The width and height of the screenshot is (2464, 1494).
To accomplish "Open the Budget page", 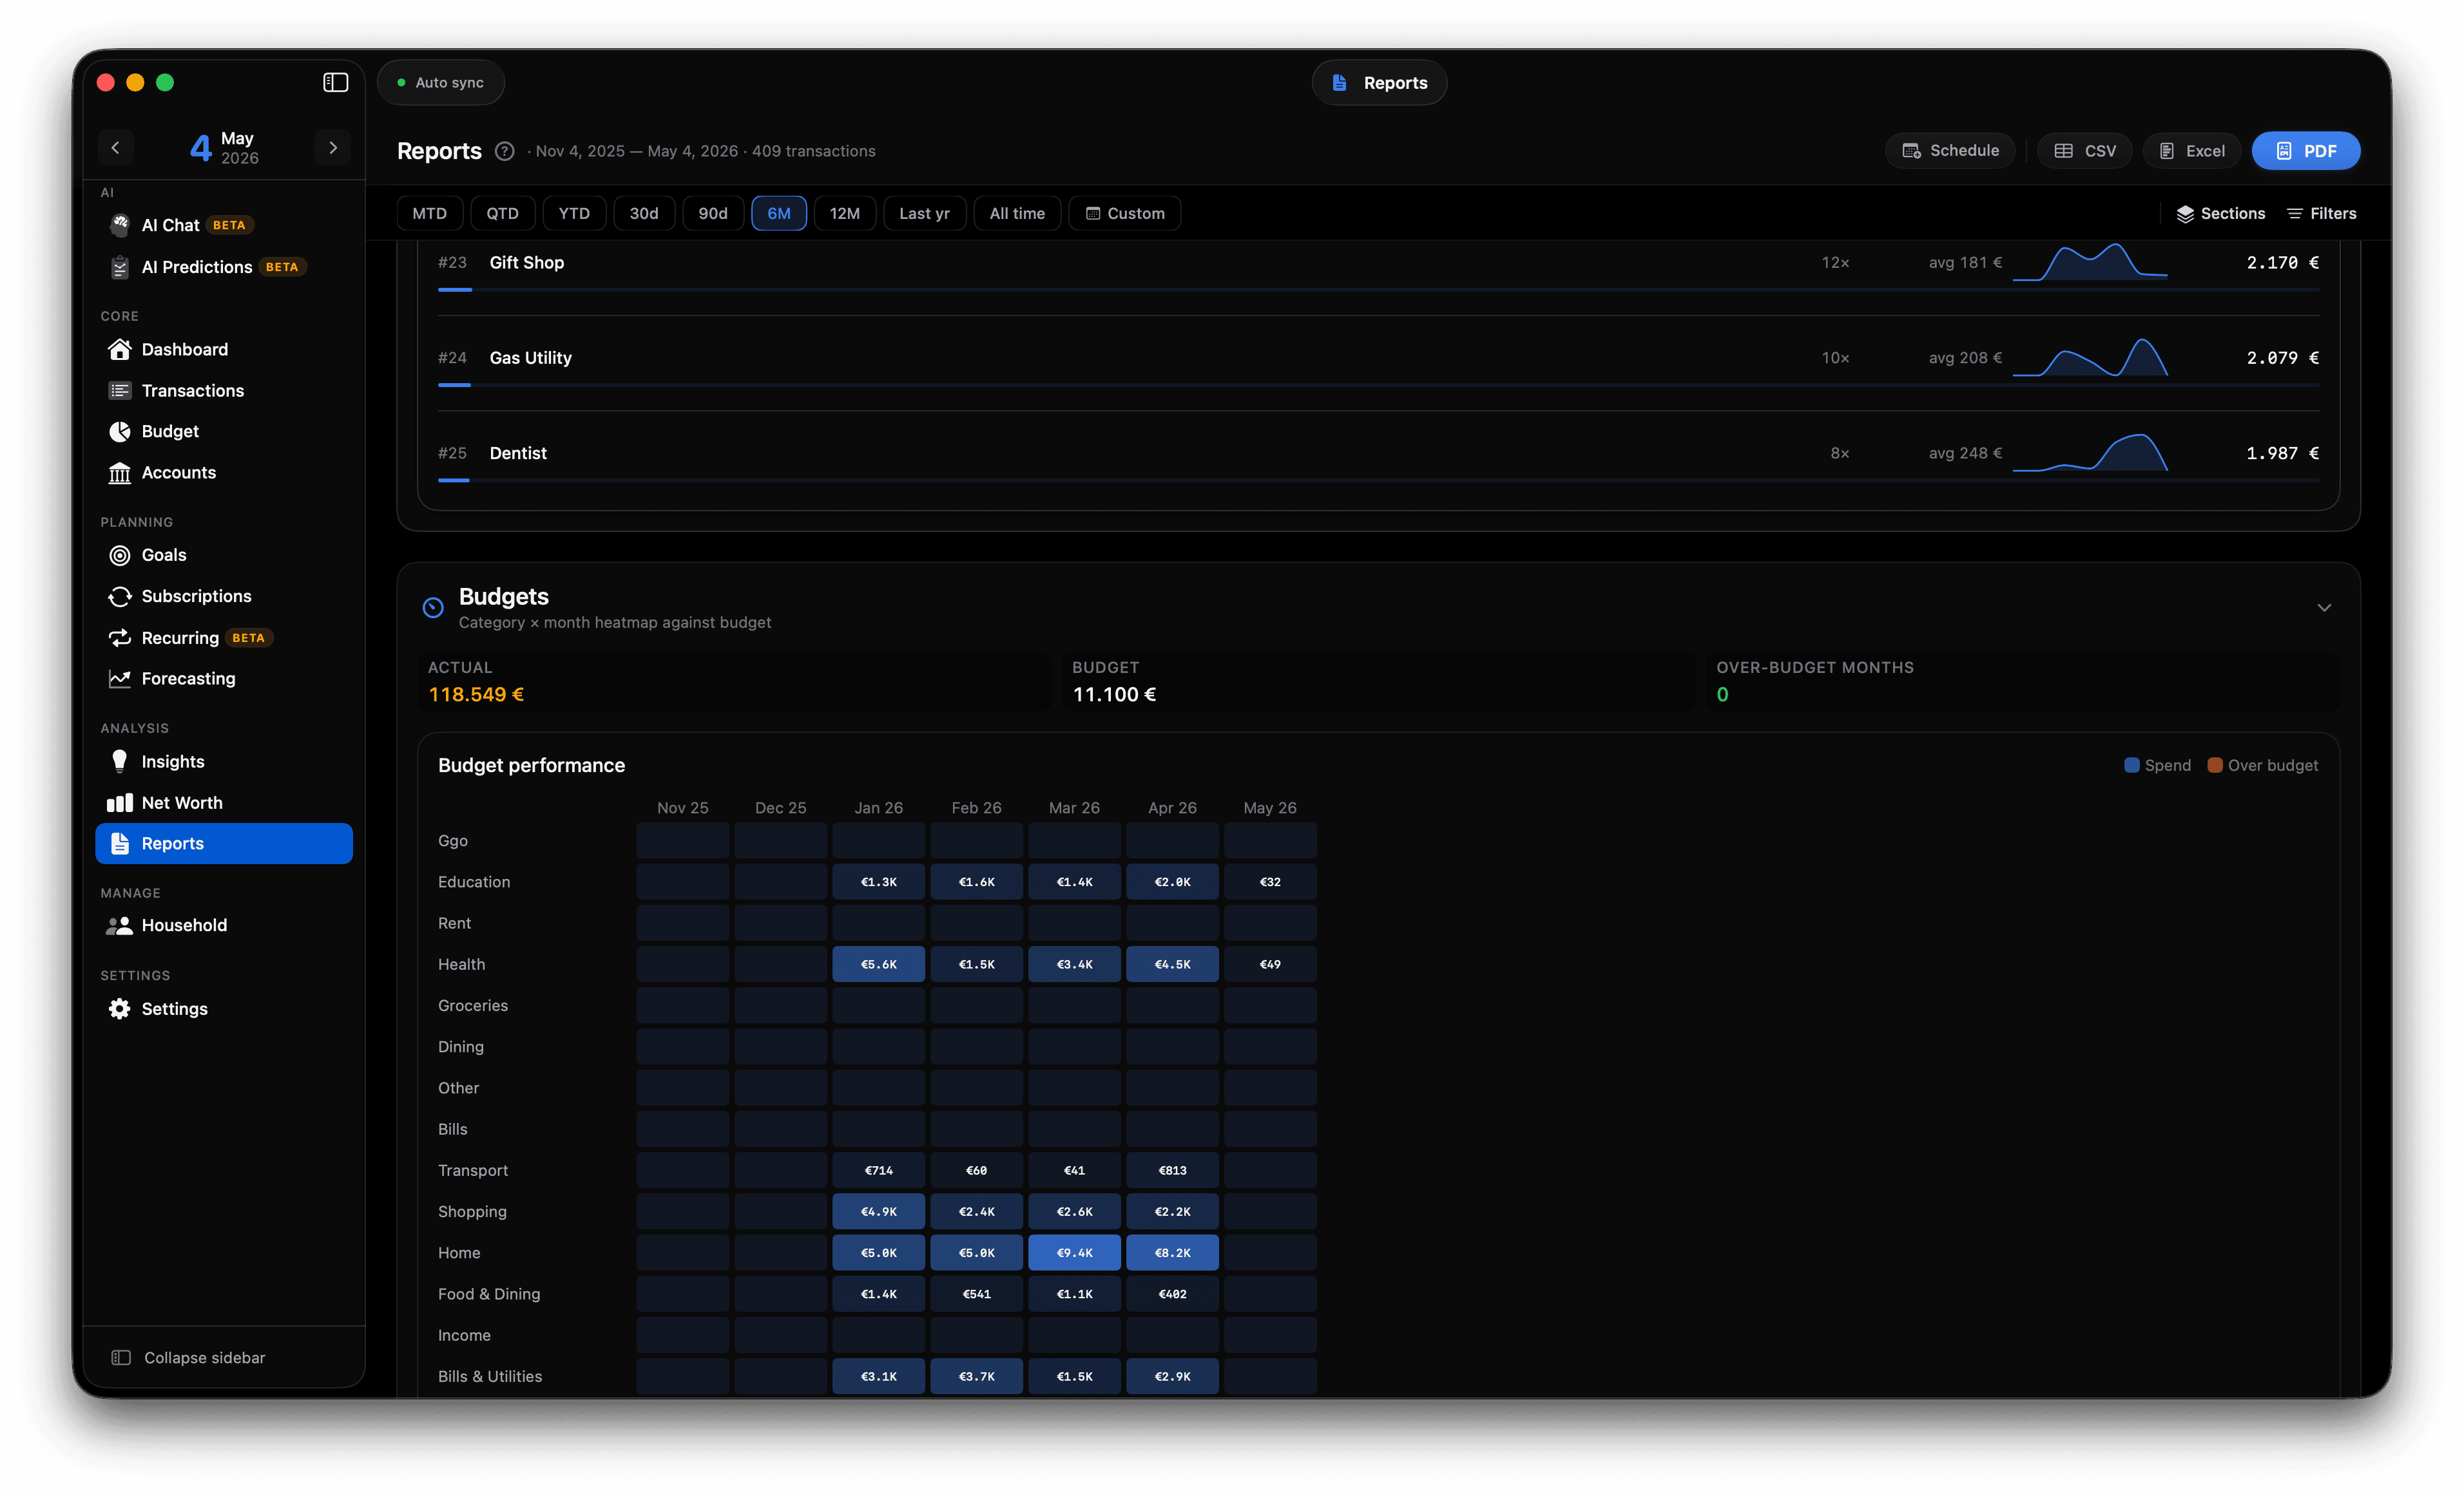I will click(x=224, y=431).
